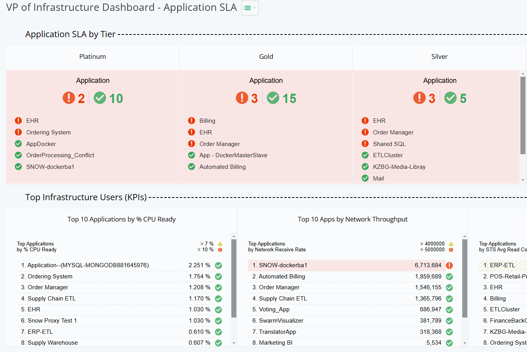This screenshot has width=527, height=352.
Task: Click Top Infrastructure Users (KPIs) heading
Action: (x=86, y=197)
